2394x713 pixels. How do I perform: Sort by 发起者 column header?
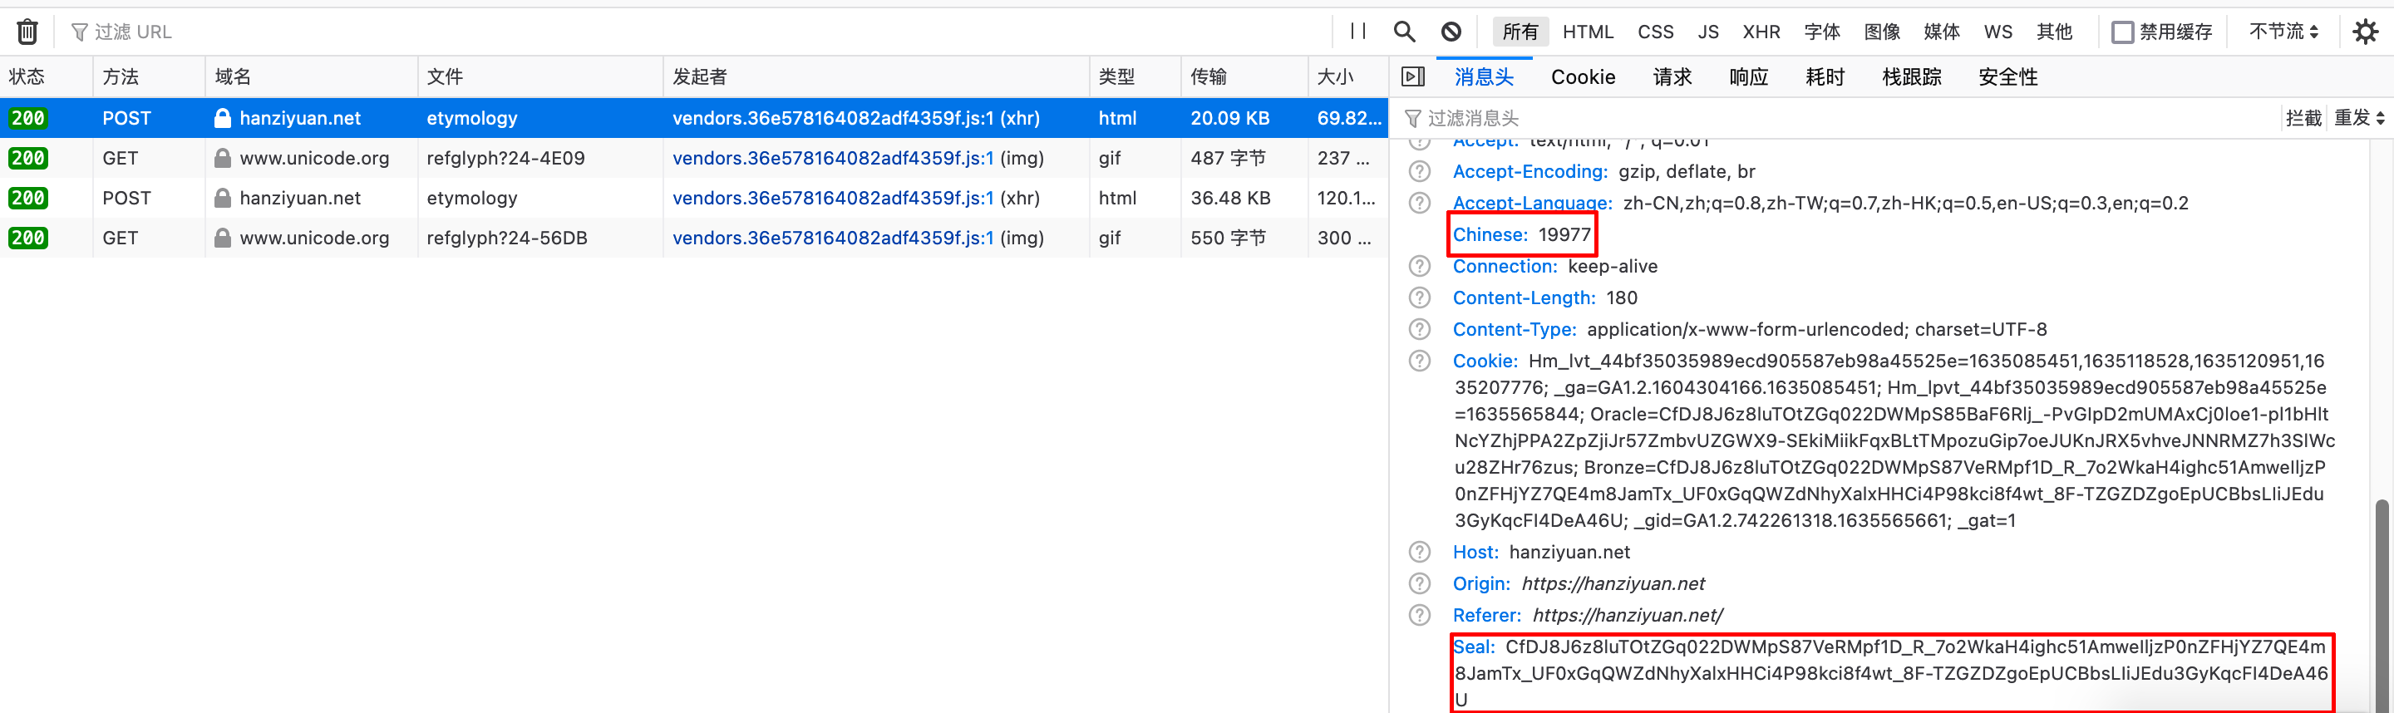(876, 76)
